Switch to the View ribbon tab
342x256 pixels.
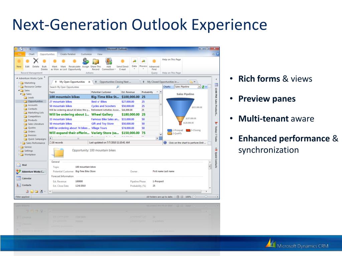[100, 54]
